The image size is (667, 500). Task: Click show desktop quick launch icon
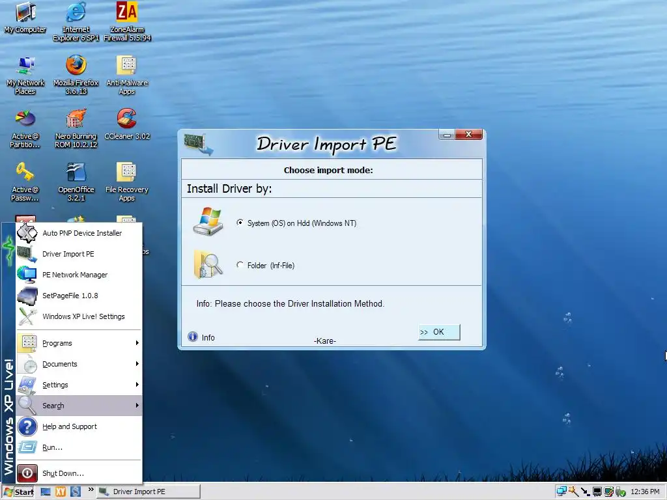pyautogui.click(x=46, y=492)
